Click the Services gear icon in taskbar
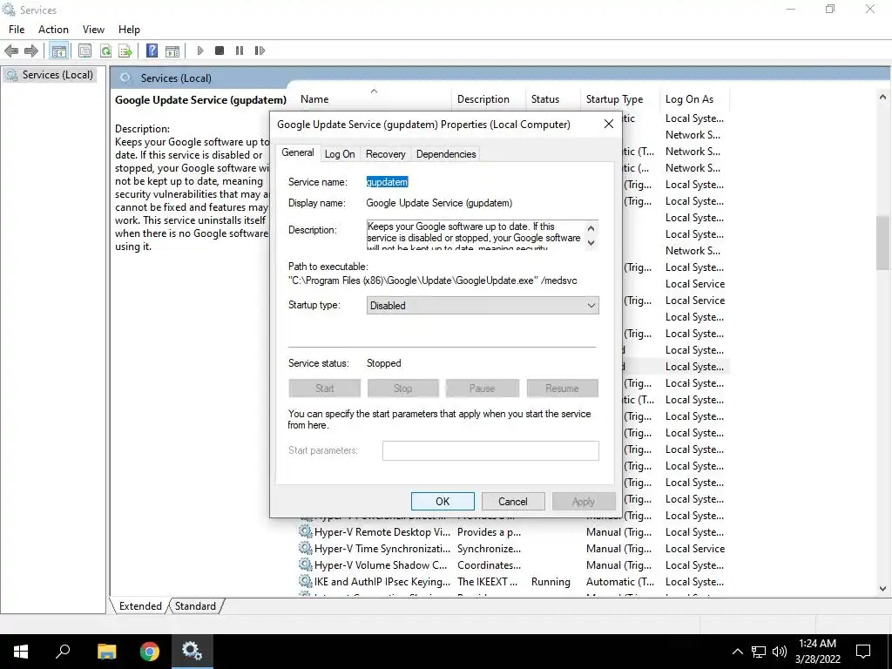 pos(192,652)
